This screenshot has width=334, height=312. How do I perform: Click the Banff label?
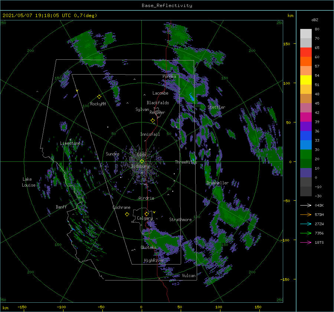61,207
